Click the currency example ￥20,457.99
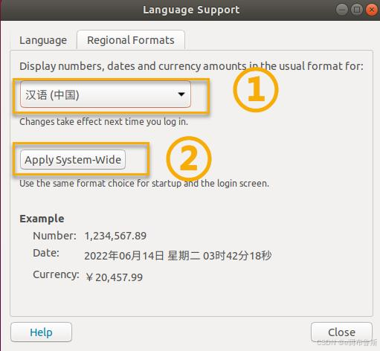 [114, 277]
